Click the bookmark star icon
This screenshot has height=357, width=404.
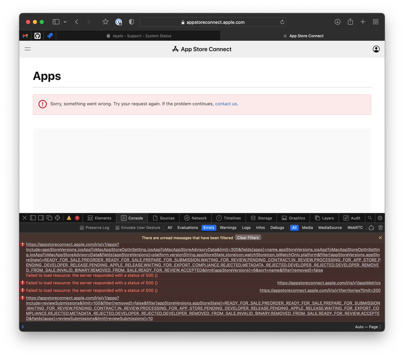tap(105, 22)
